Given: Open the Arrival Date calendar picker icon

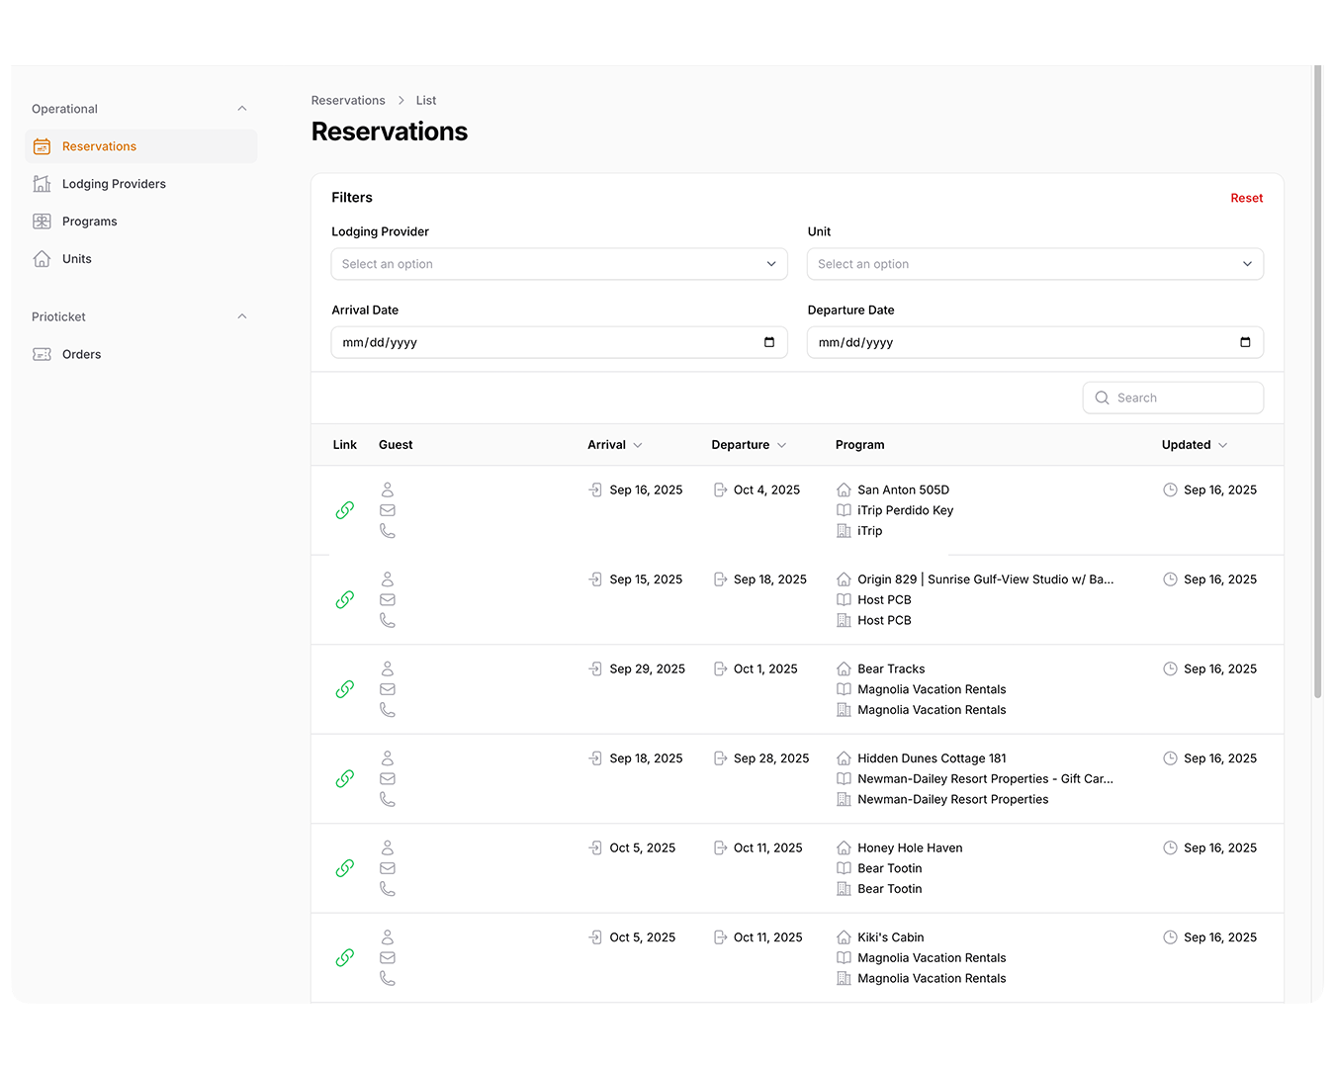Looking at the screenshot, I should point(769,342).
